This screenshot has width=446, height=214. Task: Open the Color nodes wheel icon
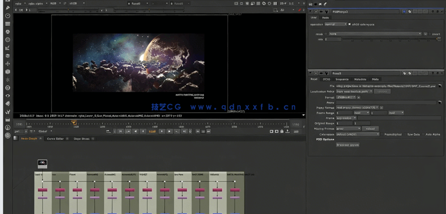[7, 32]
